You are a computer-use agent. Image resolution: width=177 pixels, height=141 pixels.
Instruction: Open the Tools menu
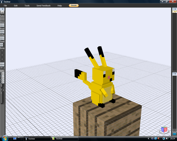[27, 6]
